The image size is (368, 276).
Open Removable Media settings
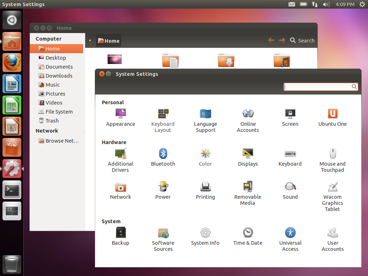point(248,194)
